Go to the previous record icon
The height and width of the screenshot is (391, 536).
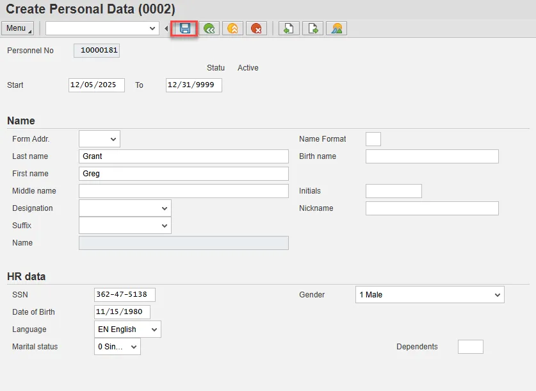click(289, 28)
